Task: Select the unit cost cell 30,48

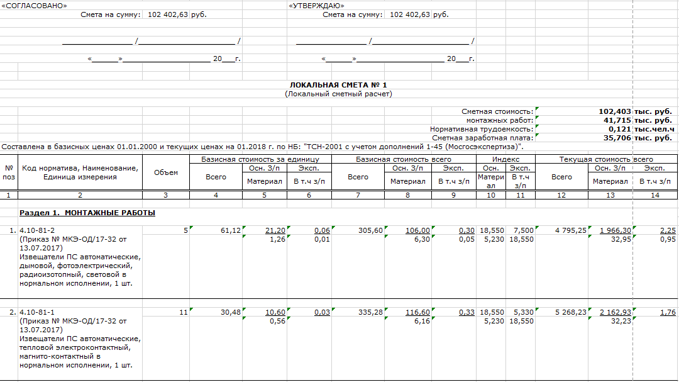Action: click(x=230, y=312)
